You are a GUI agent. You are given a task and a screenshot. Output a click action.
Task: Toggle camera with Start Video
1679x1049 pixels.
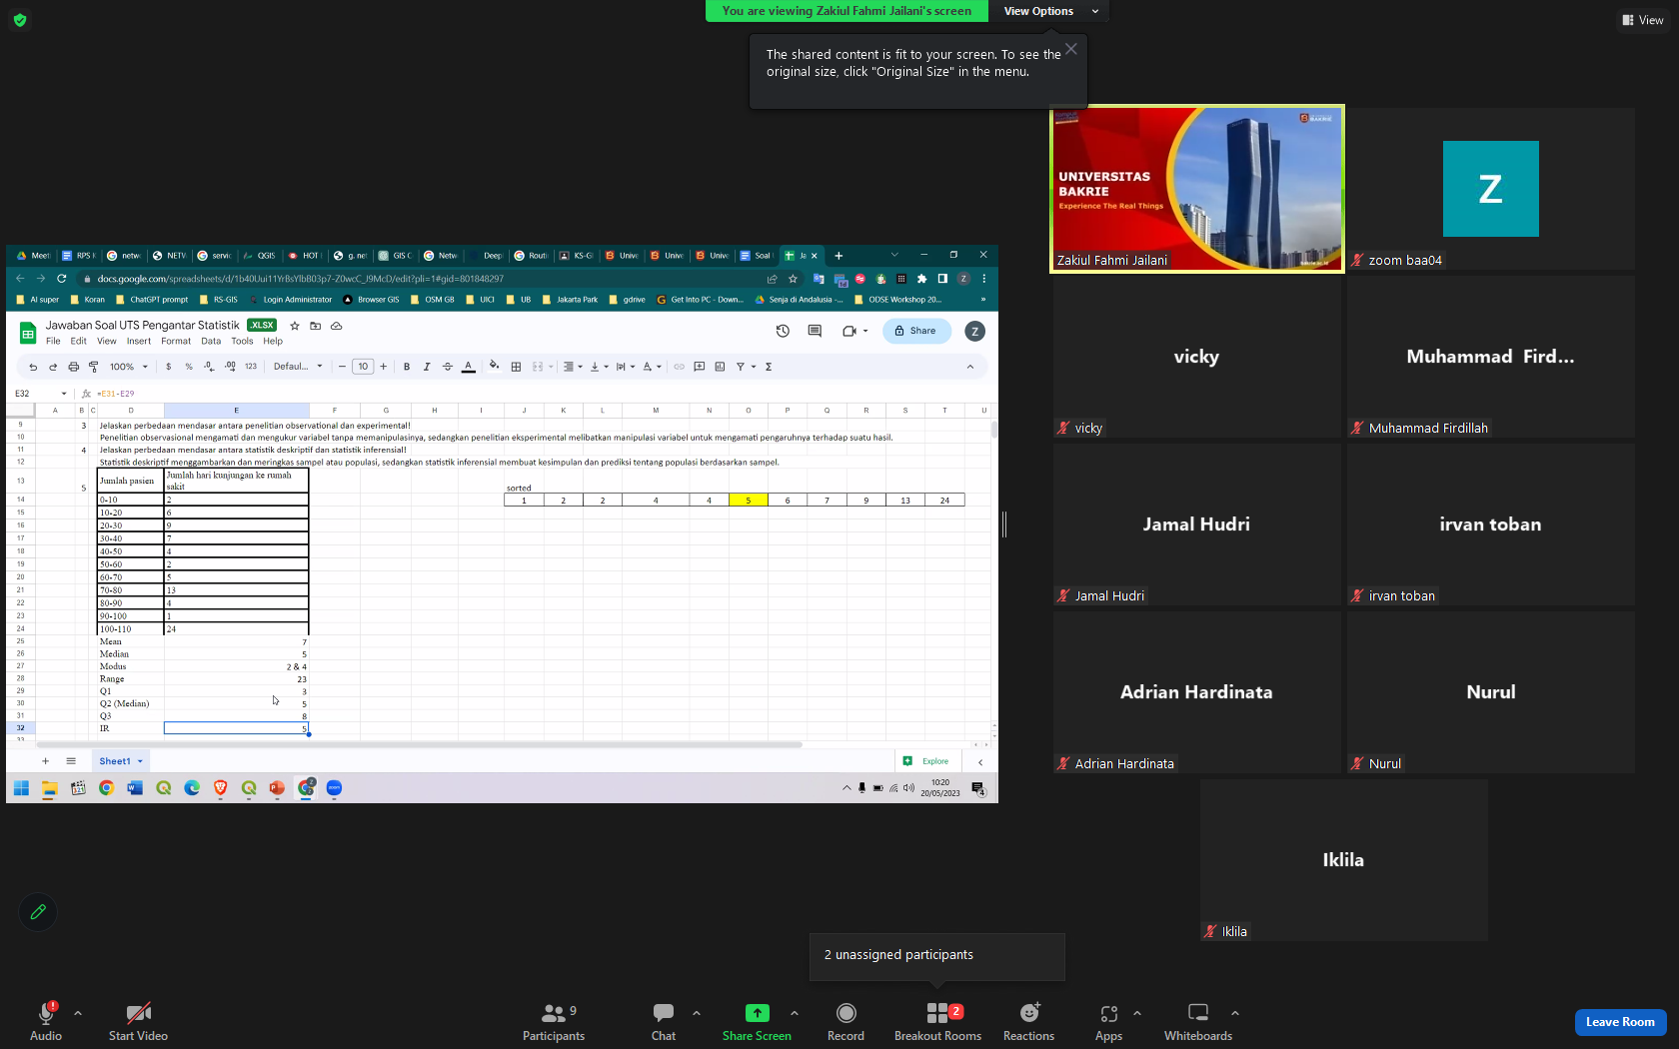pos(138,1021)
